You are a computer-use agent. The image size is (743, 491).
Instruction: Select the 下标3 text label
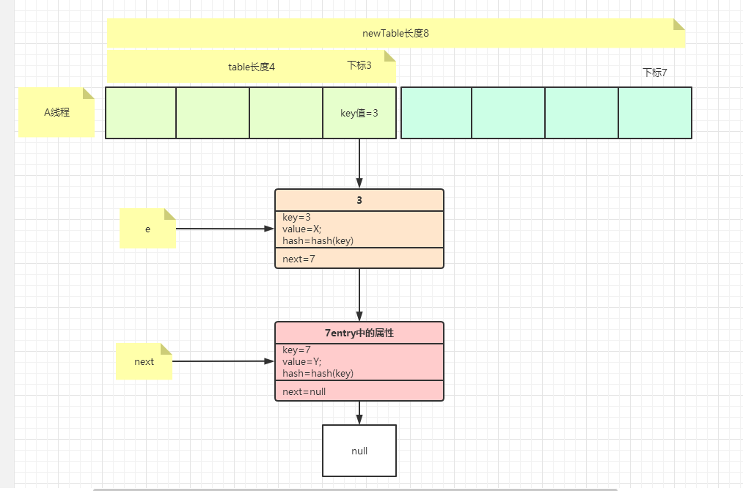(360, 65)
